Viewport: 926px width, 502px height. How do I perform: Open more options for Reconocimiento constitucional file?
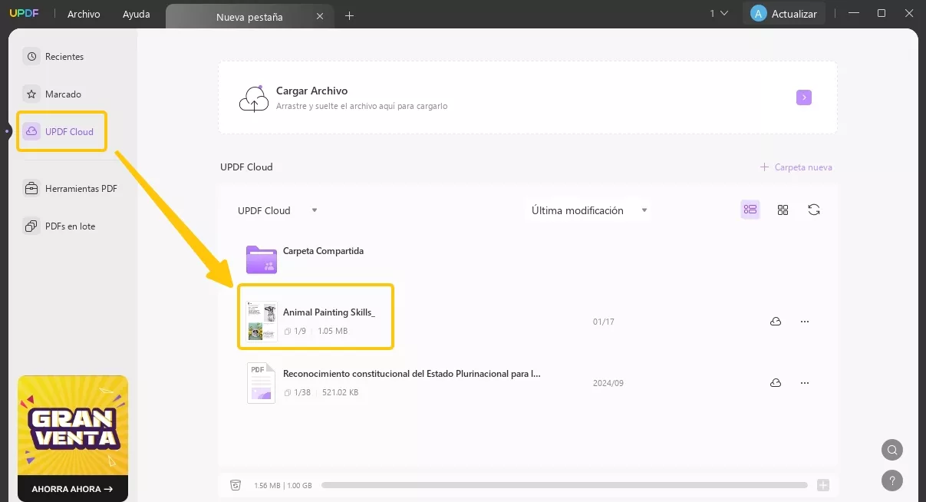(805, 383)
